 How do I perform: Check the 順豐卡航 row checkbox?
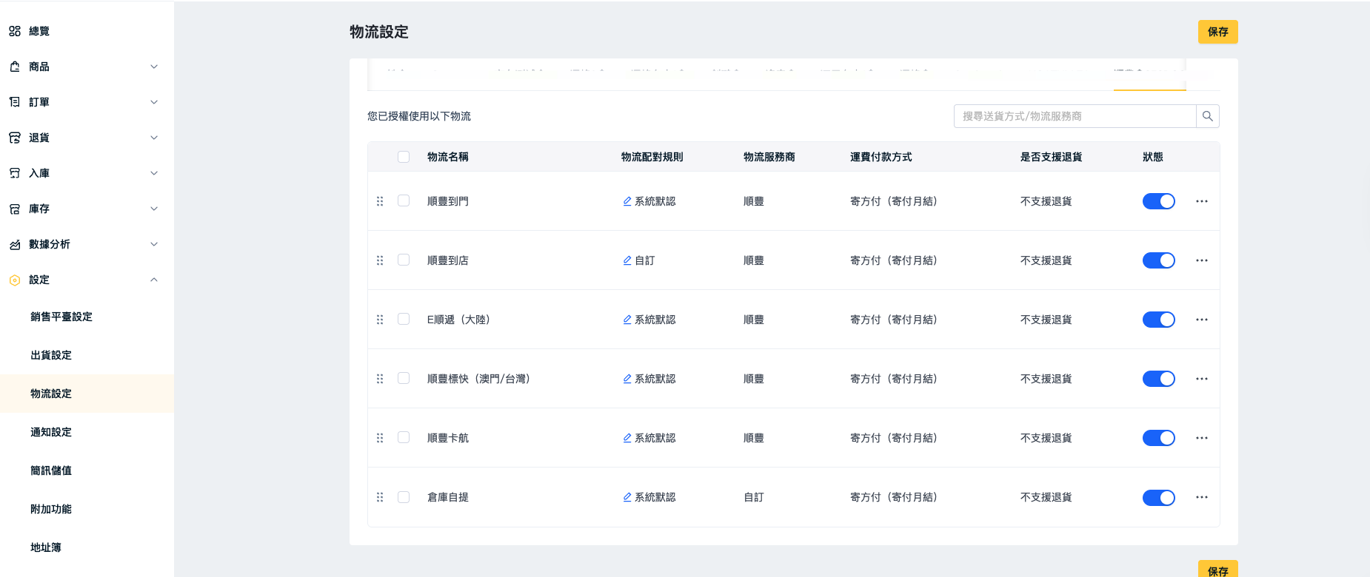coord(404,437)
